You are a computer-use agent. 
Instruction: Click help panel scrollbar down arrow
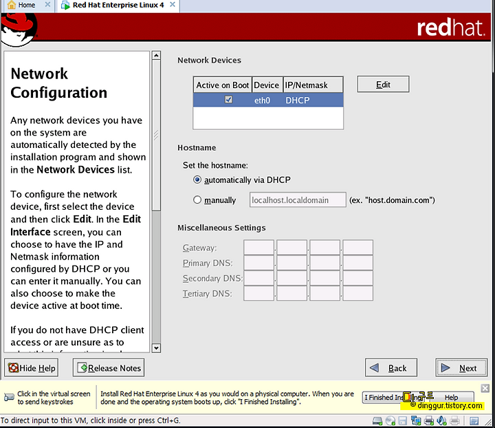pos(156,348)
